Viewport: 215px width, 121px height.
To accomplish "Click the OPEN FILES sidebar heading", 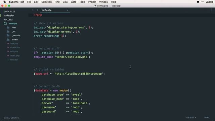I will pos(9,11).
